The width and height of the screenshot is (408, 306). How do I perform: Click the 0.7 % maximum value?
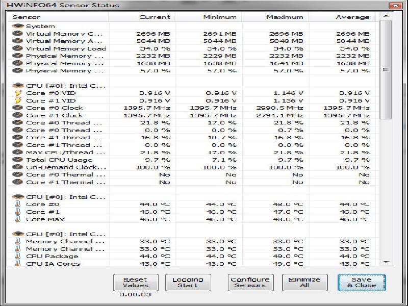(x=290, y=130)
